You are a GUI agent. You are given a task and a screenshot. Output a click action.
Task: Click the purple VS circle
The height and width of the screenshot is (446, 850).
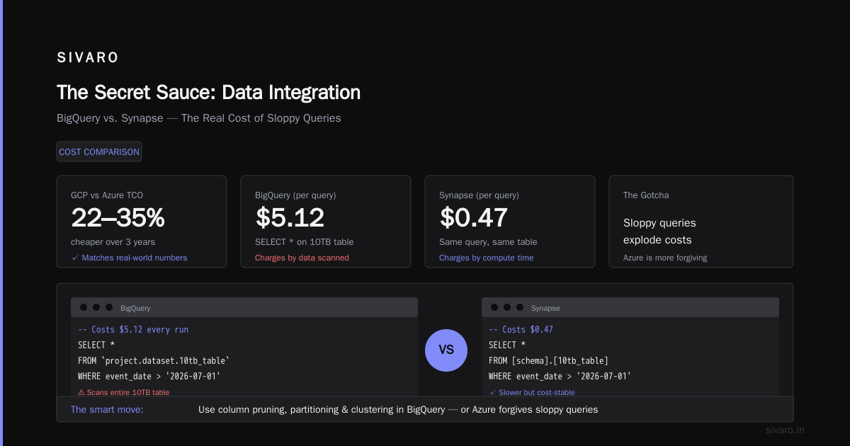tap(446, 350)
